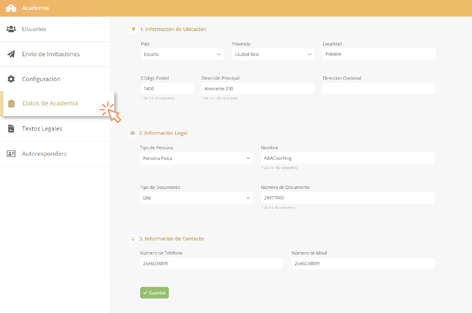Click the '2. Información Legal' heading
This screenshot has height=313, width=472.
coord(163,133)
